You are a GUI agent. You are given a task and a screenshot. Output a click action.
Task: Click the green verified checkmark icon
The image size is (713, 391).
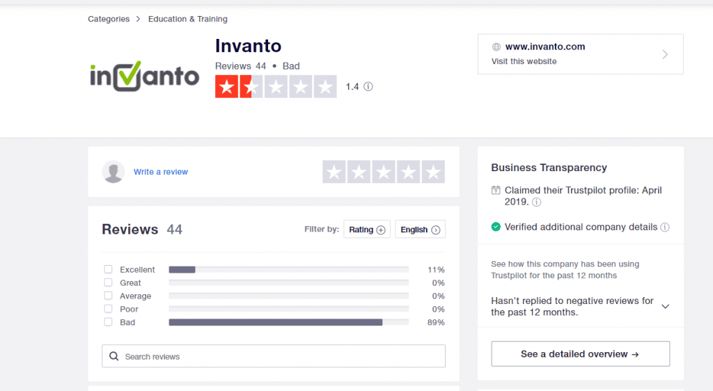point(496,227)
